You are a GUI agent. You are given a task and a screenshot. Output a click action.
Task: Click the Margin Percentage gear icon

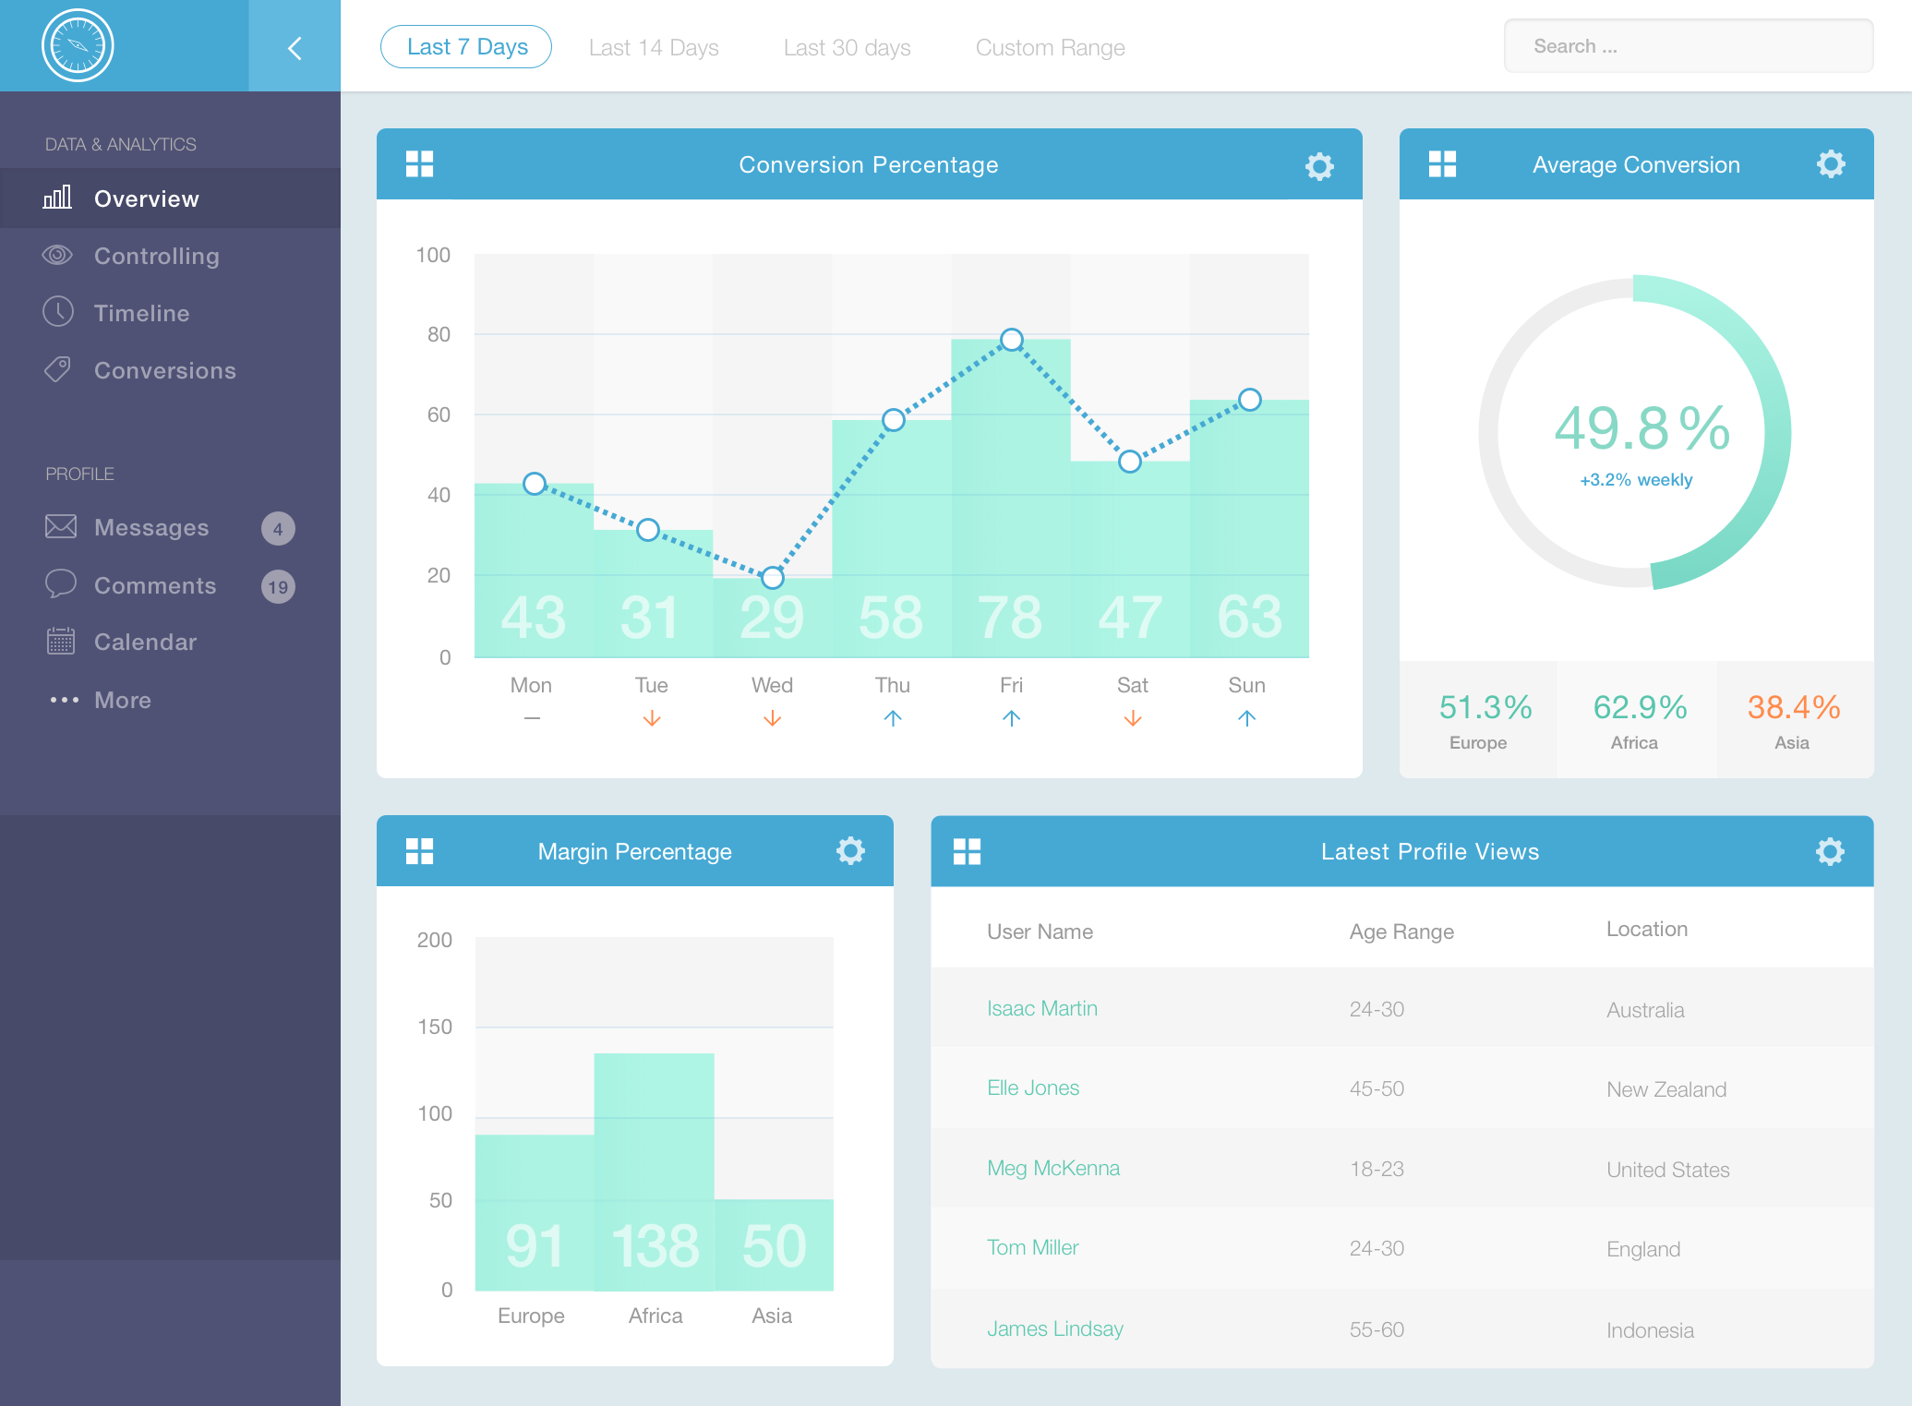[849, 851]
